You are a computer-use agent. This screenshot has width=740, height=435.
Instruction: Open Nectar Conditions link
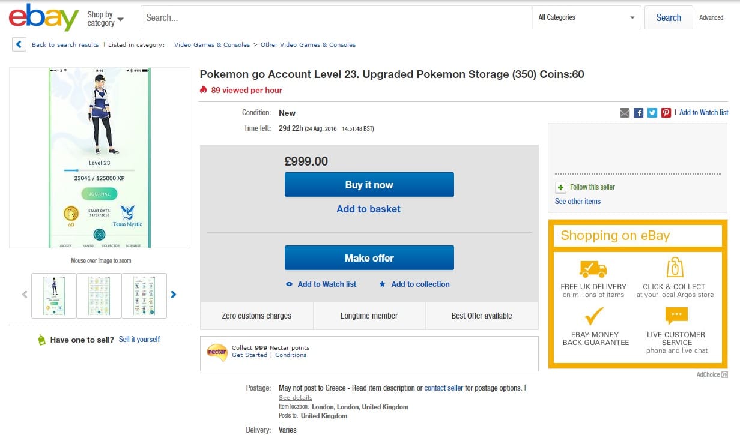tap(291, 355)
